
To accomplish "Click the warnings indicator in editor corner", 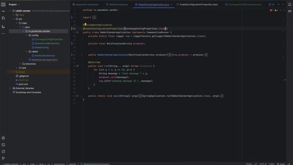I will [x=277, y=10].
